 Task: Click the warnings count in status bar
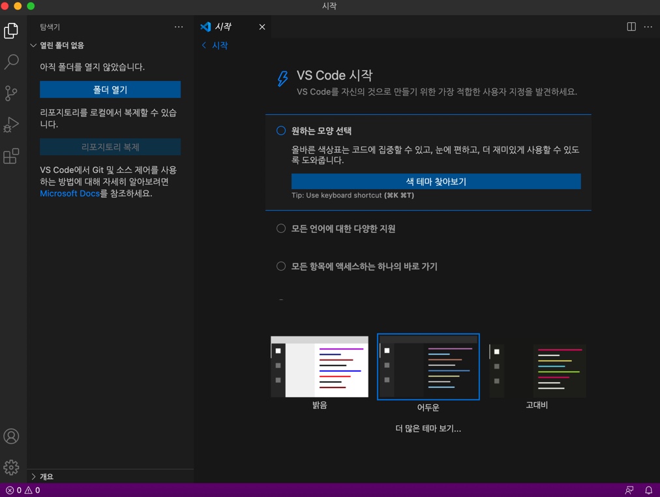pyautogui.click(x=33, y=490)
